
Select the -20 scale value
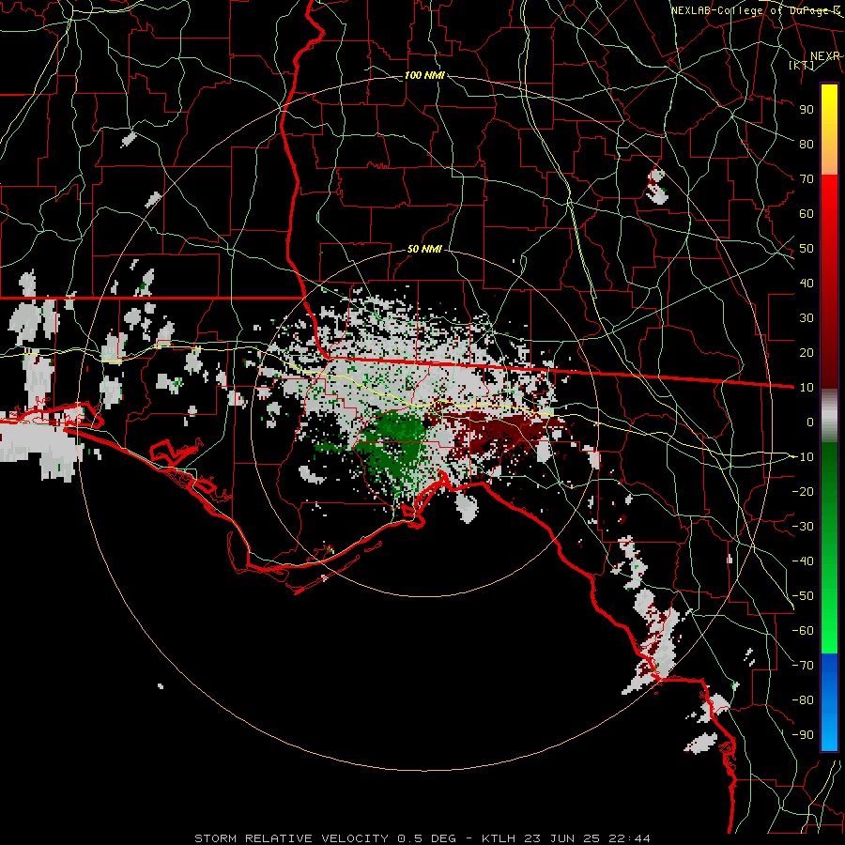(x=803, y=491)
